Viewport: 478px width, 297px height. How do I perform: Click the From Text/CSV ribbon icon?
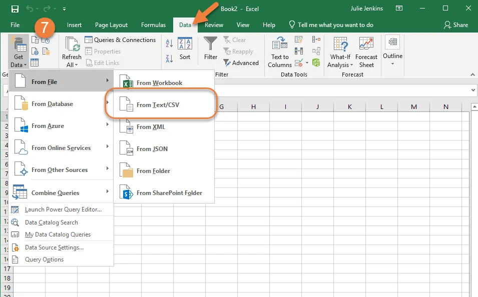coord(35,40)
